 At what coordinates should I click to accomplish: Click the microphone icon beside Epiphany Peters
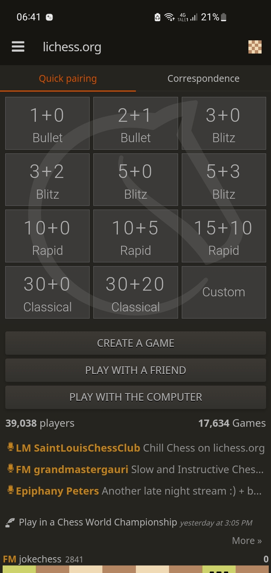pyautogui.click(x=10, y=491)
